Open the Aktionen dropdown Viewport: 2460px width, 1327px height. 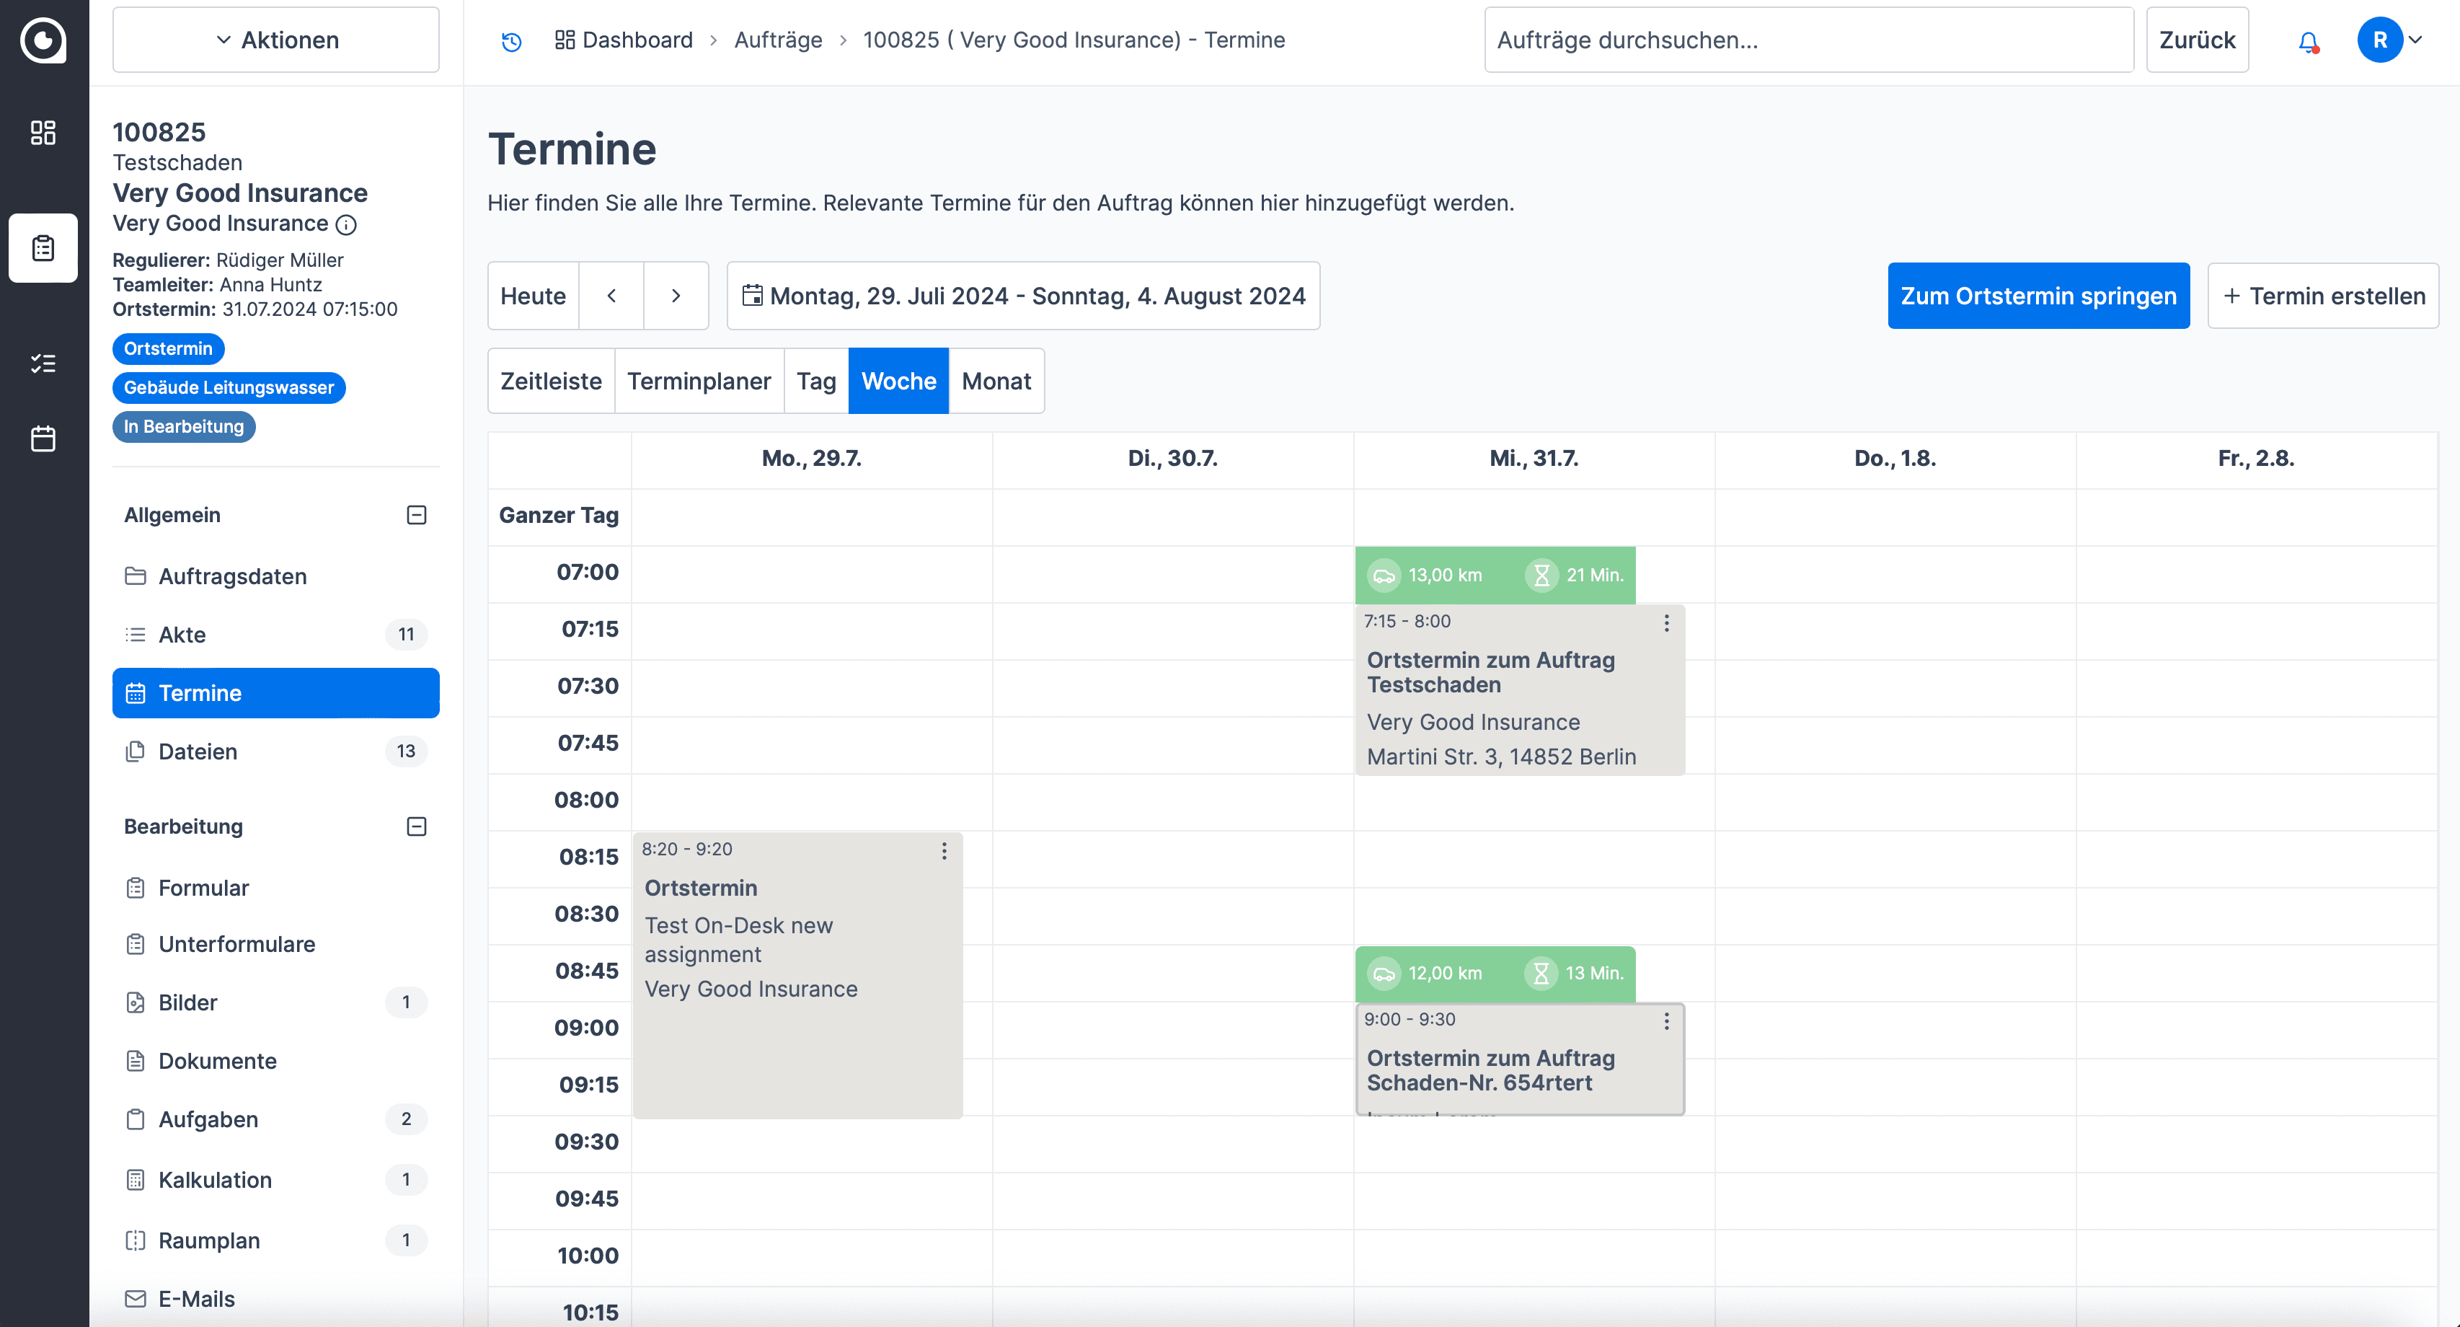(x=276, y=40)
